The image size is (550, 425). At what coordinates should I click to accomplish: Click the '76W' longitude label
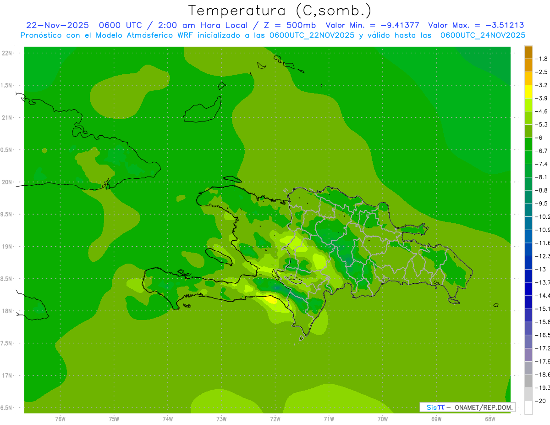[x=60, y=419]
